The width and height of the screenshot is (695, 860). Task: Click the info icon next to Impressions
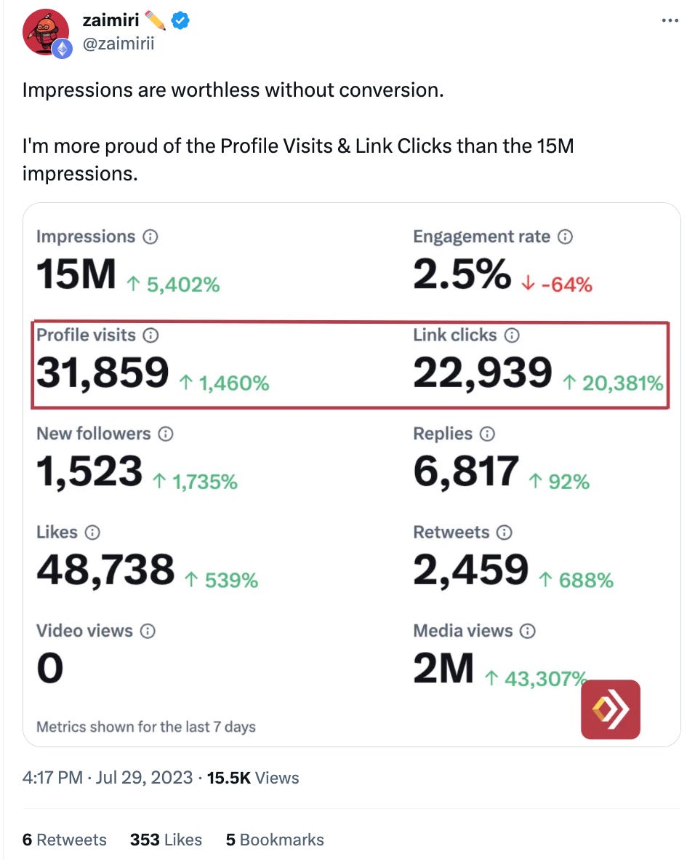pyautogui.click(x=150, y=237)
